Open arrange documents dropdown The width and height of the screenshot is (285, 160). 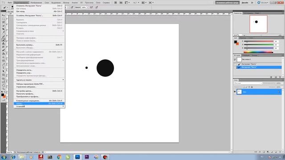click(x=144, y=3)
